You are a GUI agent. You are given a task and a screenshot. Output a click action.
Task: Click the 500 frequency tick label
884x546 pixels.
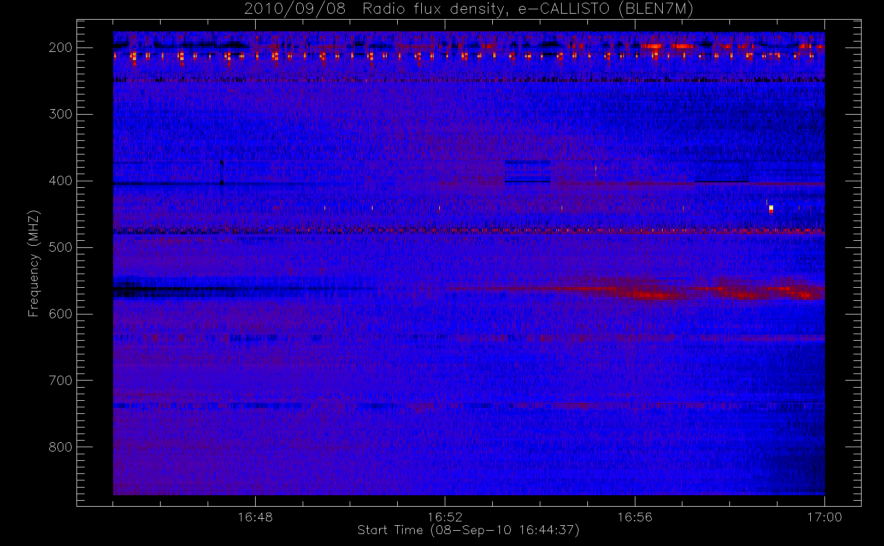click(x=61, y=247)
